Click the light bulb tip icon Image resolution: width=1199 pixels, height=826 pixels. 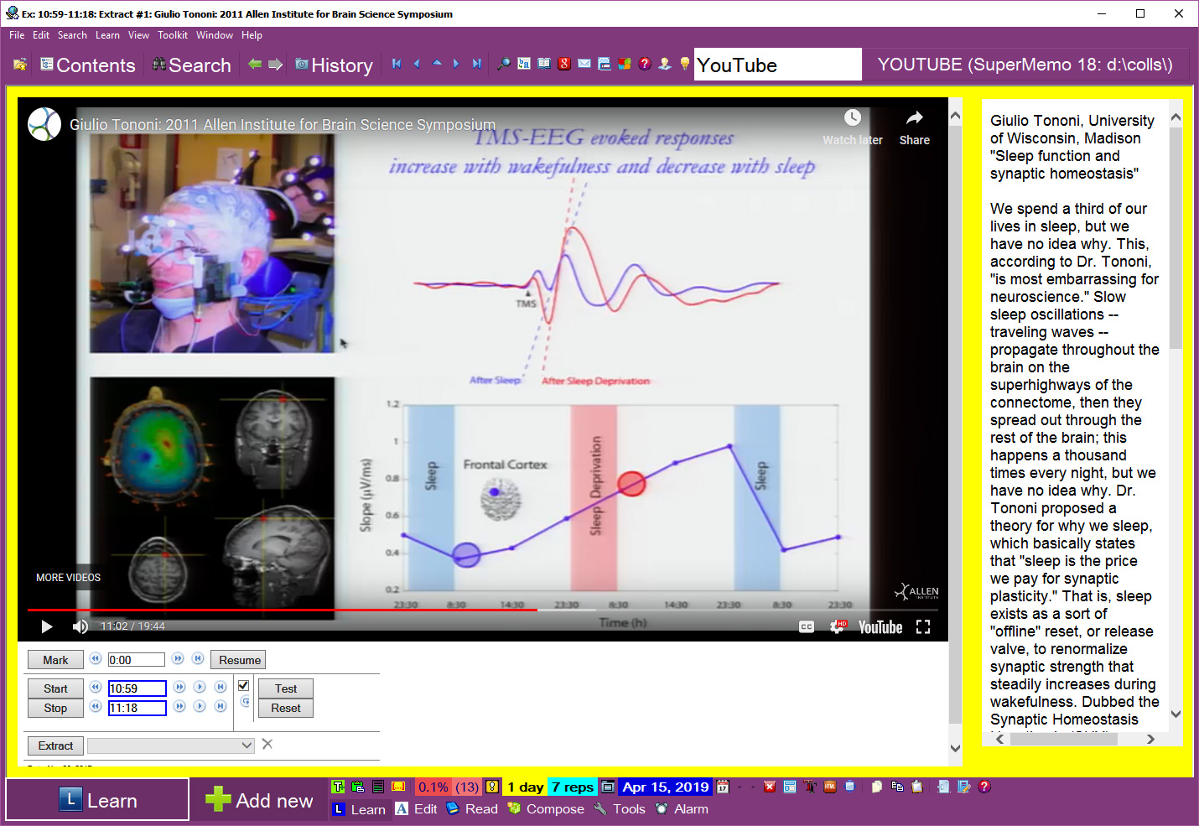[x=685, y=64]
